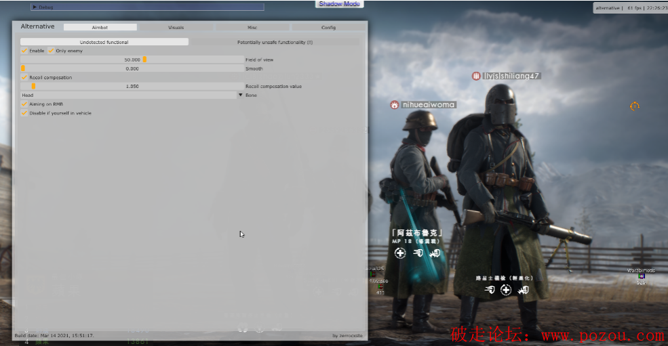Screen dimensions: 668x346
Task: Toggle the Aiming on RMB checkbox
Action: tap(24, 104)
